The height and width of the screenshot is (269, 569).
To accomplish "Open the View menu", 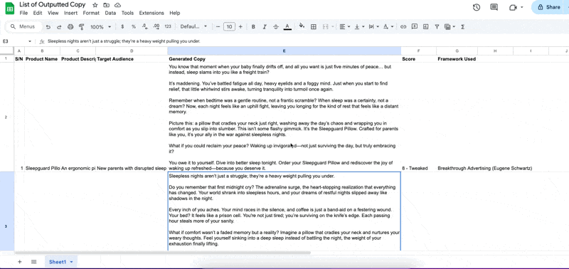I will pos(53,13).
